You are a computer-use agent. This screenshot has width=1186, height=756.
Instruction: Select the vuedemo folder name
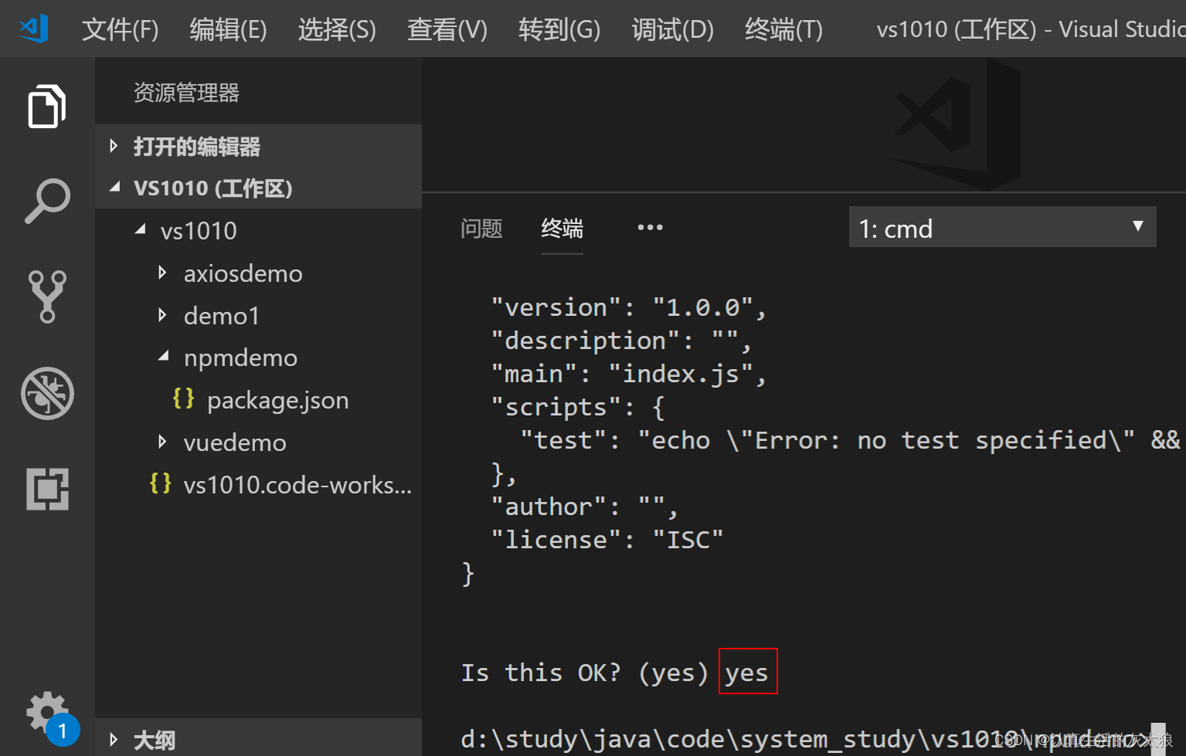pyautogui.click(x=235, y=442)
